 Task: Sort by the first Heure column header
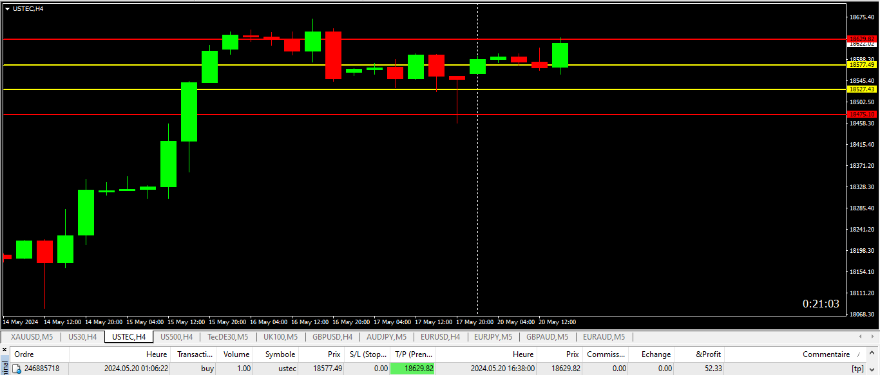120,354
